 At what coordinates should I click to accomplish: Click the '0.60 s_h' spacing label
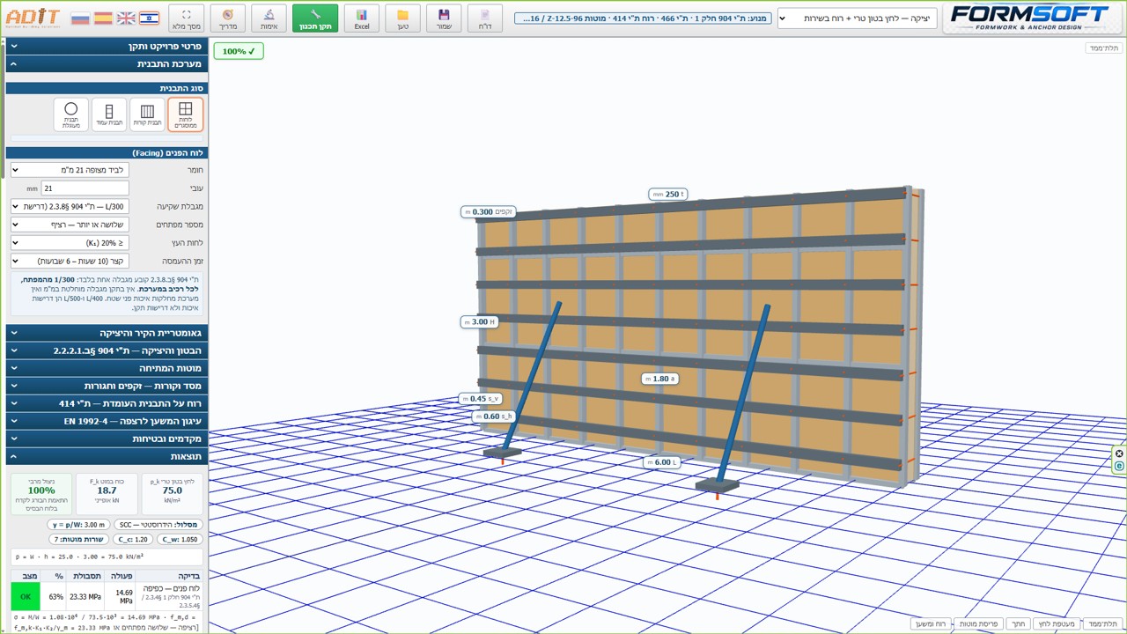493,417
